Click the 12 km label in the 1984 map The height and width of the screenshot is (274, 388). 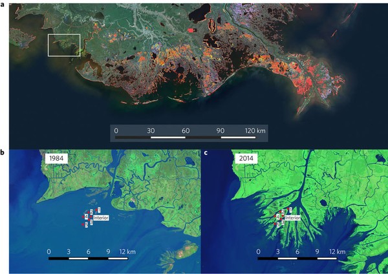[127, 251]
